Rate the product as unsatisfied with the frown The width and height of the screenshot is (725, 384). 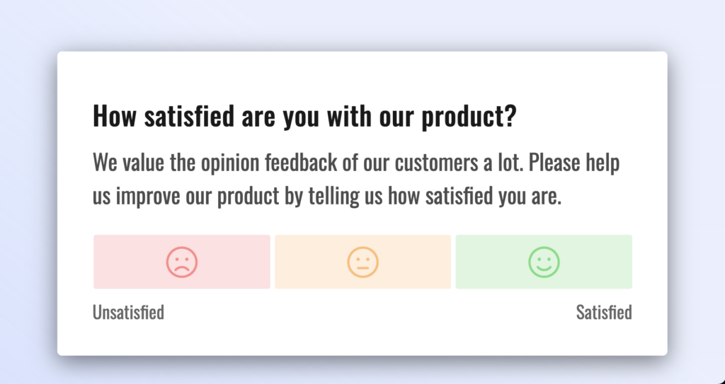[x=182, y=262]
